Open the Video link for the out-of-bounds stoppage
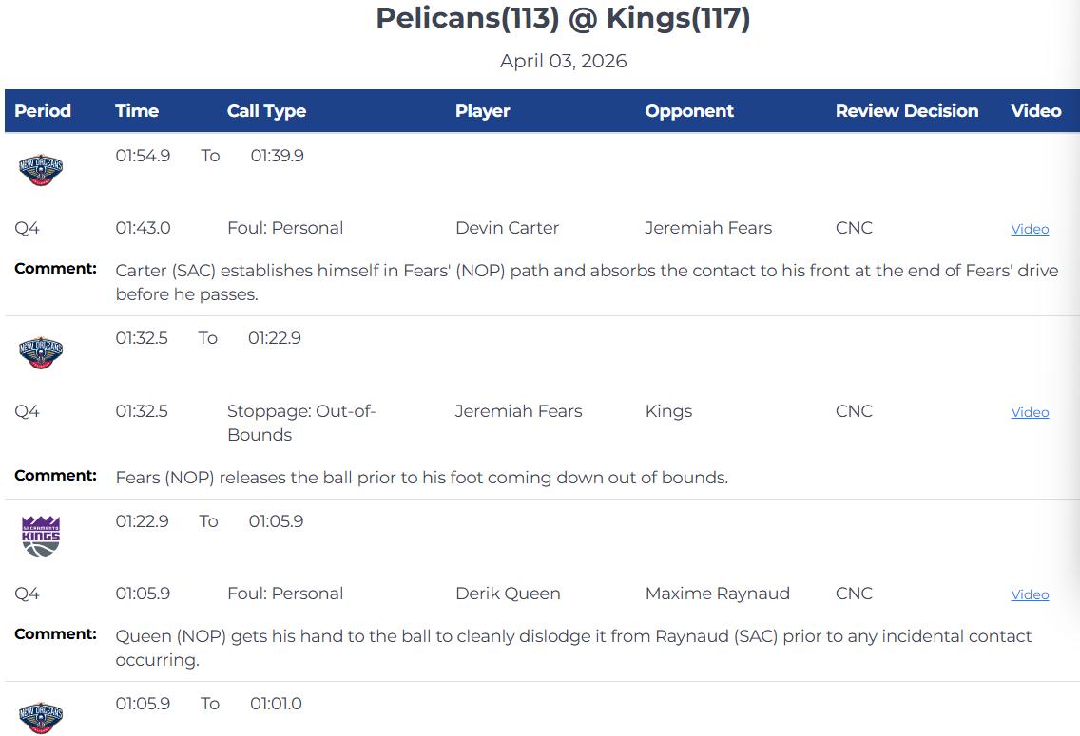Image resolution: width=1080 pixels, height=736 pixels. [x=1030, y=412]
